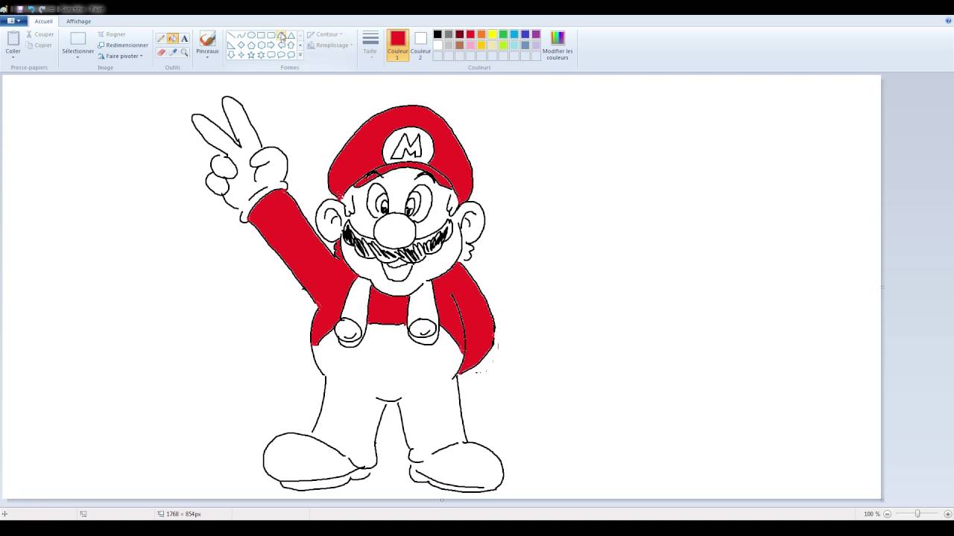This screenshot has width=954, height=536.
Task: Select the Eraser tool
Action: (160, 52)
